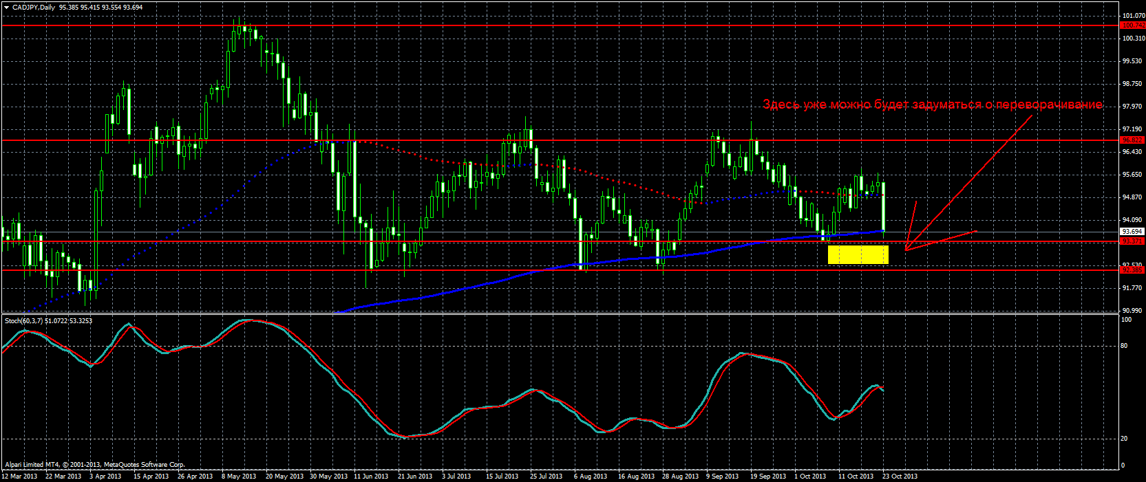Click the 11 Oct 2013 date label
The width and height of the screenshot is (1146, 482).
(856, 476)
